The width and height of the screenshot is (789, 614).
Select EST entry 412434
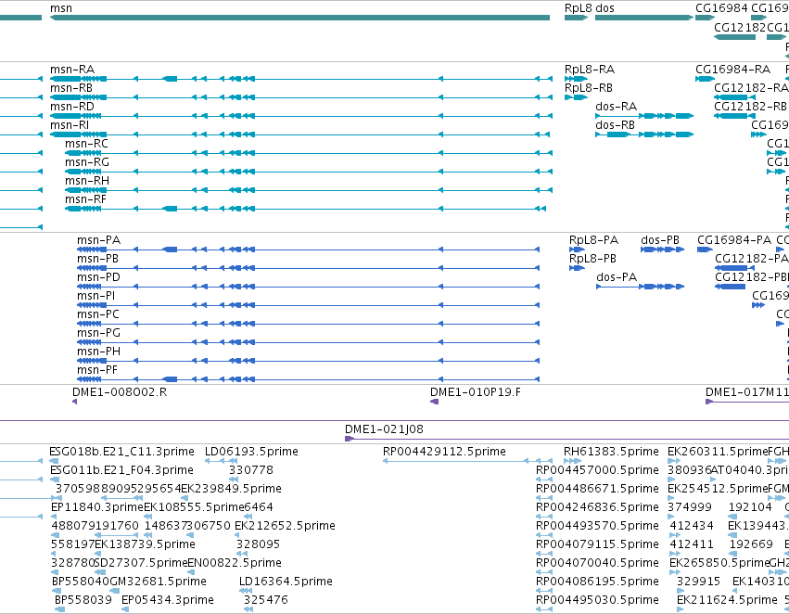pyautogui.click(x=692, y=527)
